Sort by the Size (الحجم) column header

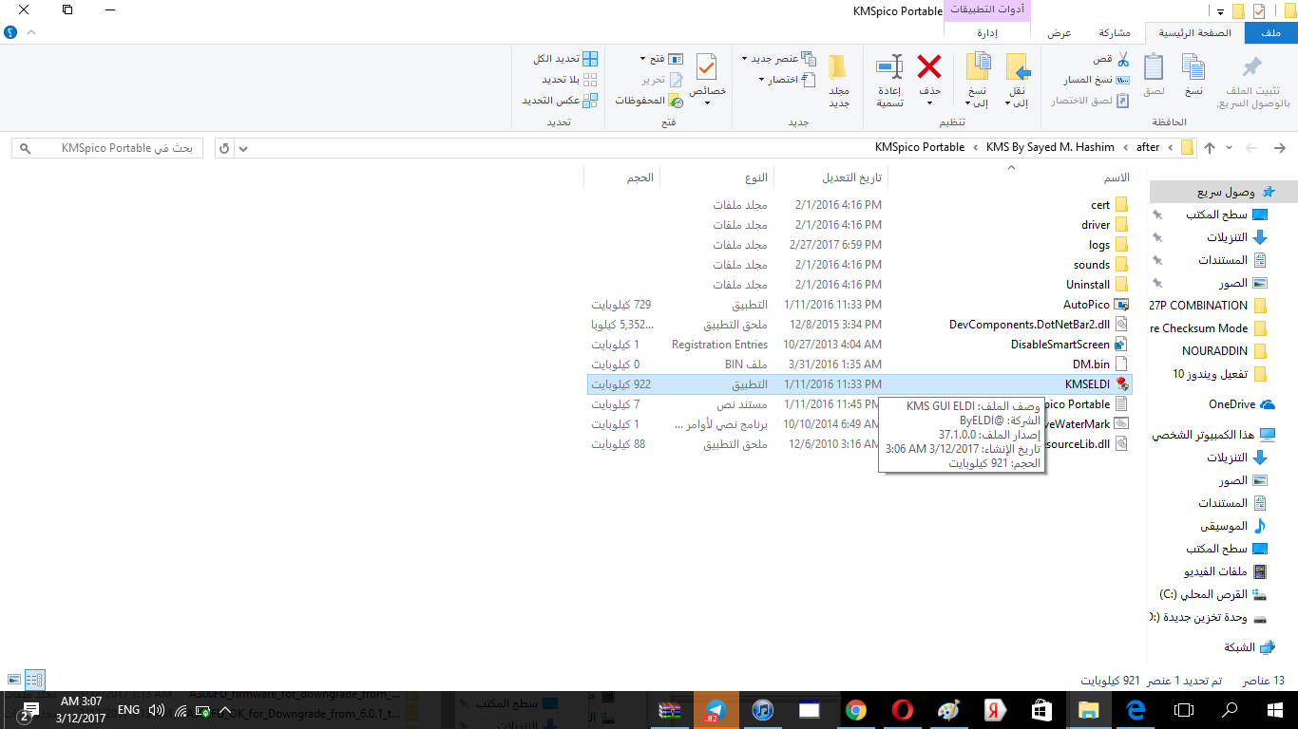(639, 178)
